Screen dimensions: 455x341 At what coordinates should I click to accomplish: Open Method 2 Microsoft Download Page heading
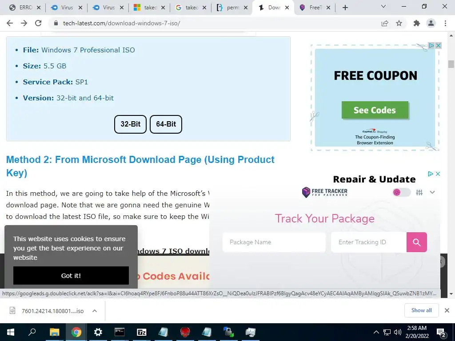(x=140, y=166)
